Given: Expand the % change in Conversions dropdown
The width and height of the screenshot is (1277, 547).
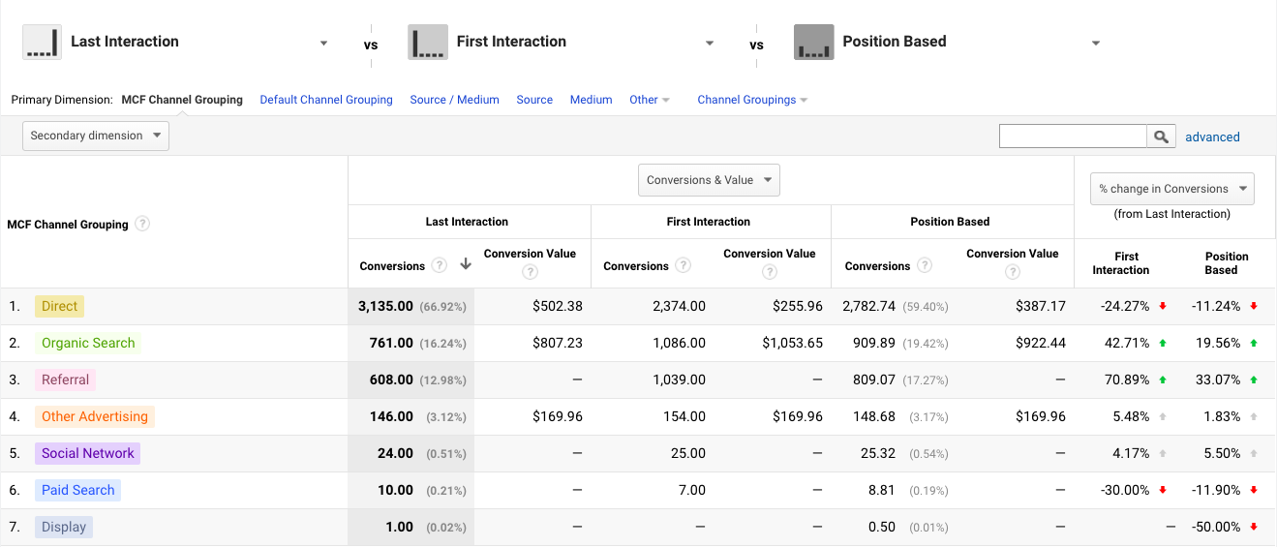Looking at the screenshot, I should click(x=1173, y=189).
